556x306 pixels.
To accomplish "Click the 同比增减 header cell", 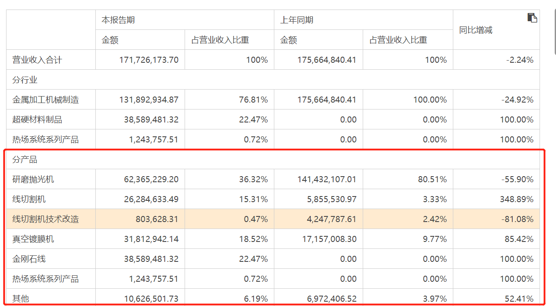I will 496,30.
